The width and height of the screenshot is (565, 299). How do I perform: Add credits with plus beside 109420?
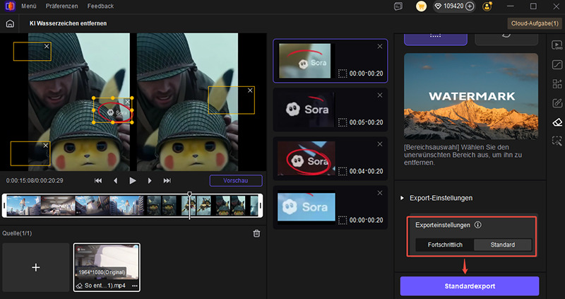[x=470, y=6]
